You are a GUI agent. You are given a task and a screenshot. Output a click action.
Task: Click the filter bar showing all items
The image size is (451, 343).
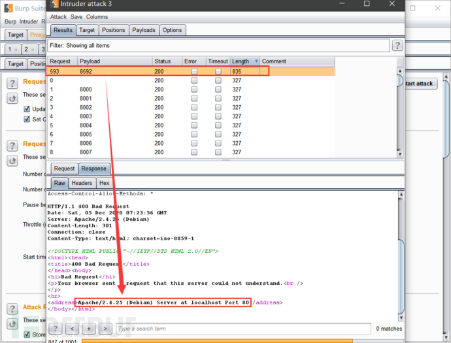click(218, 46)
